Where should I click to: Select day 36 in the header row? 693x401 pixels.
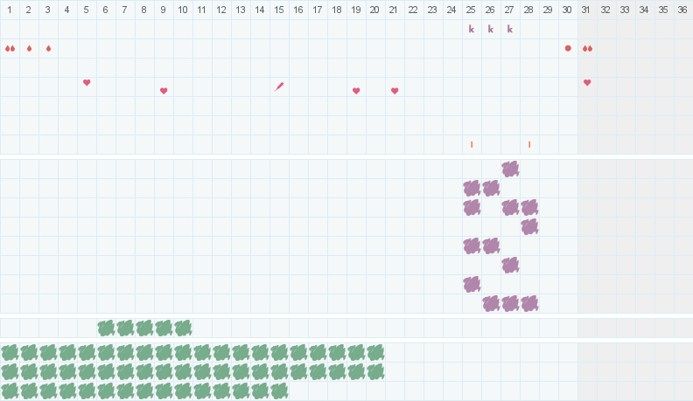coord(682,10)
